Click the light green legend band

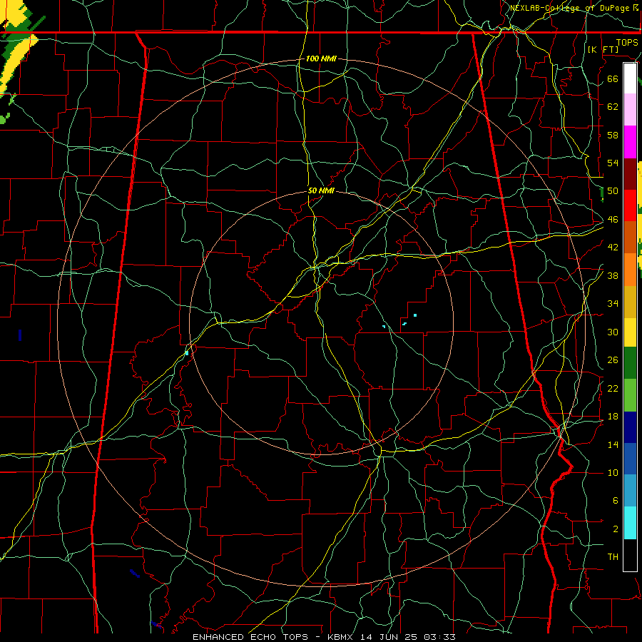point(630,395)
